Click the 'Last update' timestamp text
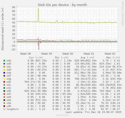 [x=94, y=112]
